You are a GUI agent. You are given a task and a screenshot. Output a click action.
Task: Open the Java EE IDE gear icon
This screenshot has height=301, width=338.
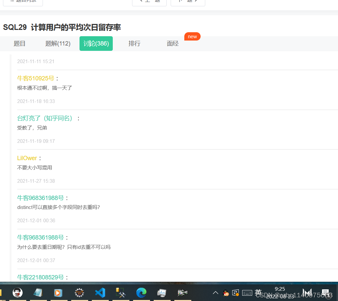79,293
